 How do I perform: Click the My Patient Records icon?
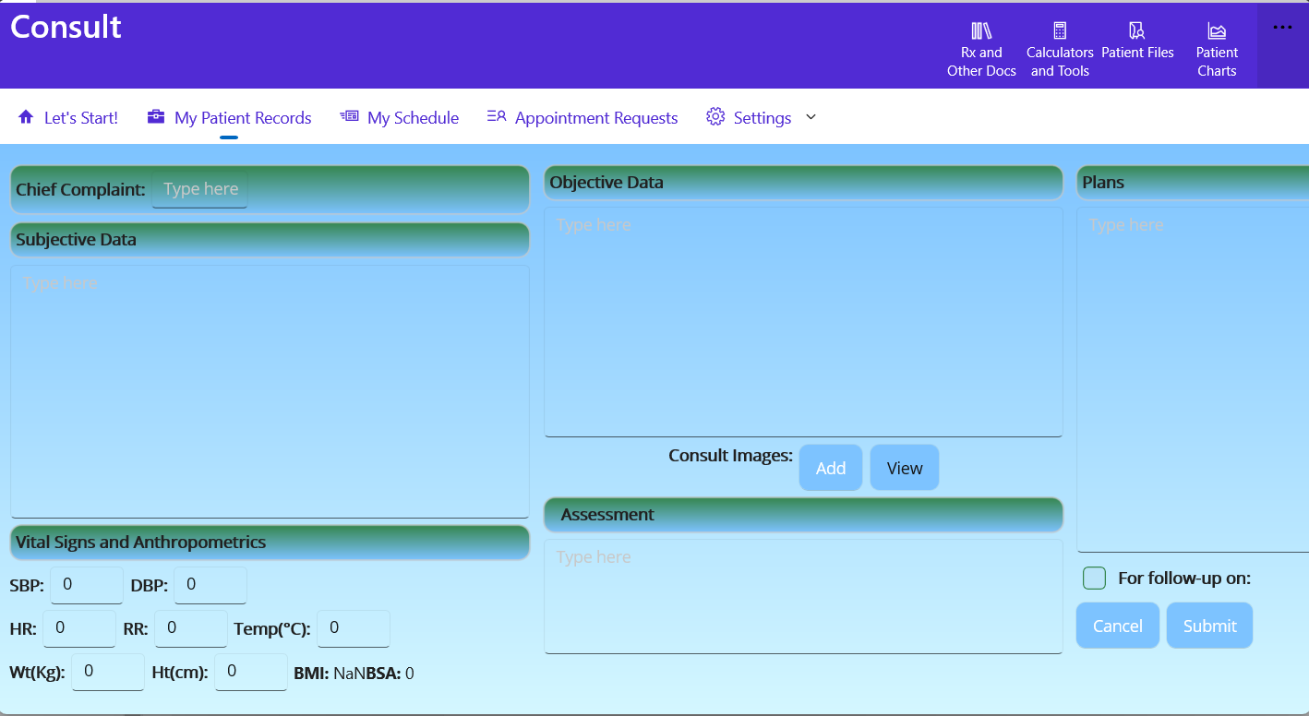pos(155,116)
